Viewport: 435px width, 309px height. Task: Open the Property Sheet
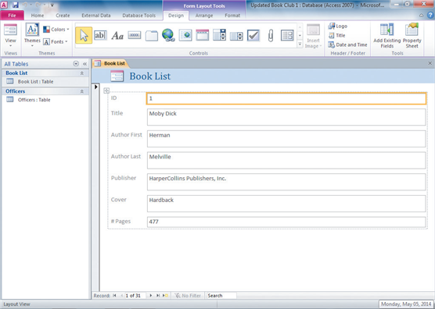coord(412,36)
